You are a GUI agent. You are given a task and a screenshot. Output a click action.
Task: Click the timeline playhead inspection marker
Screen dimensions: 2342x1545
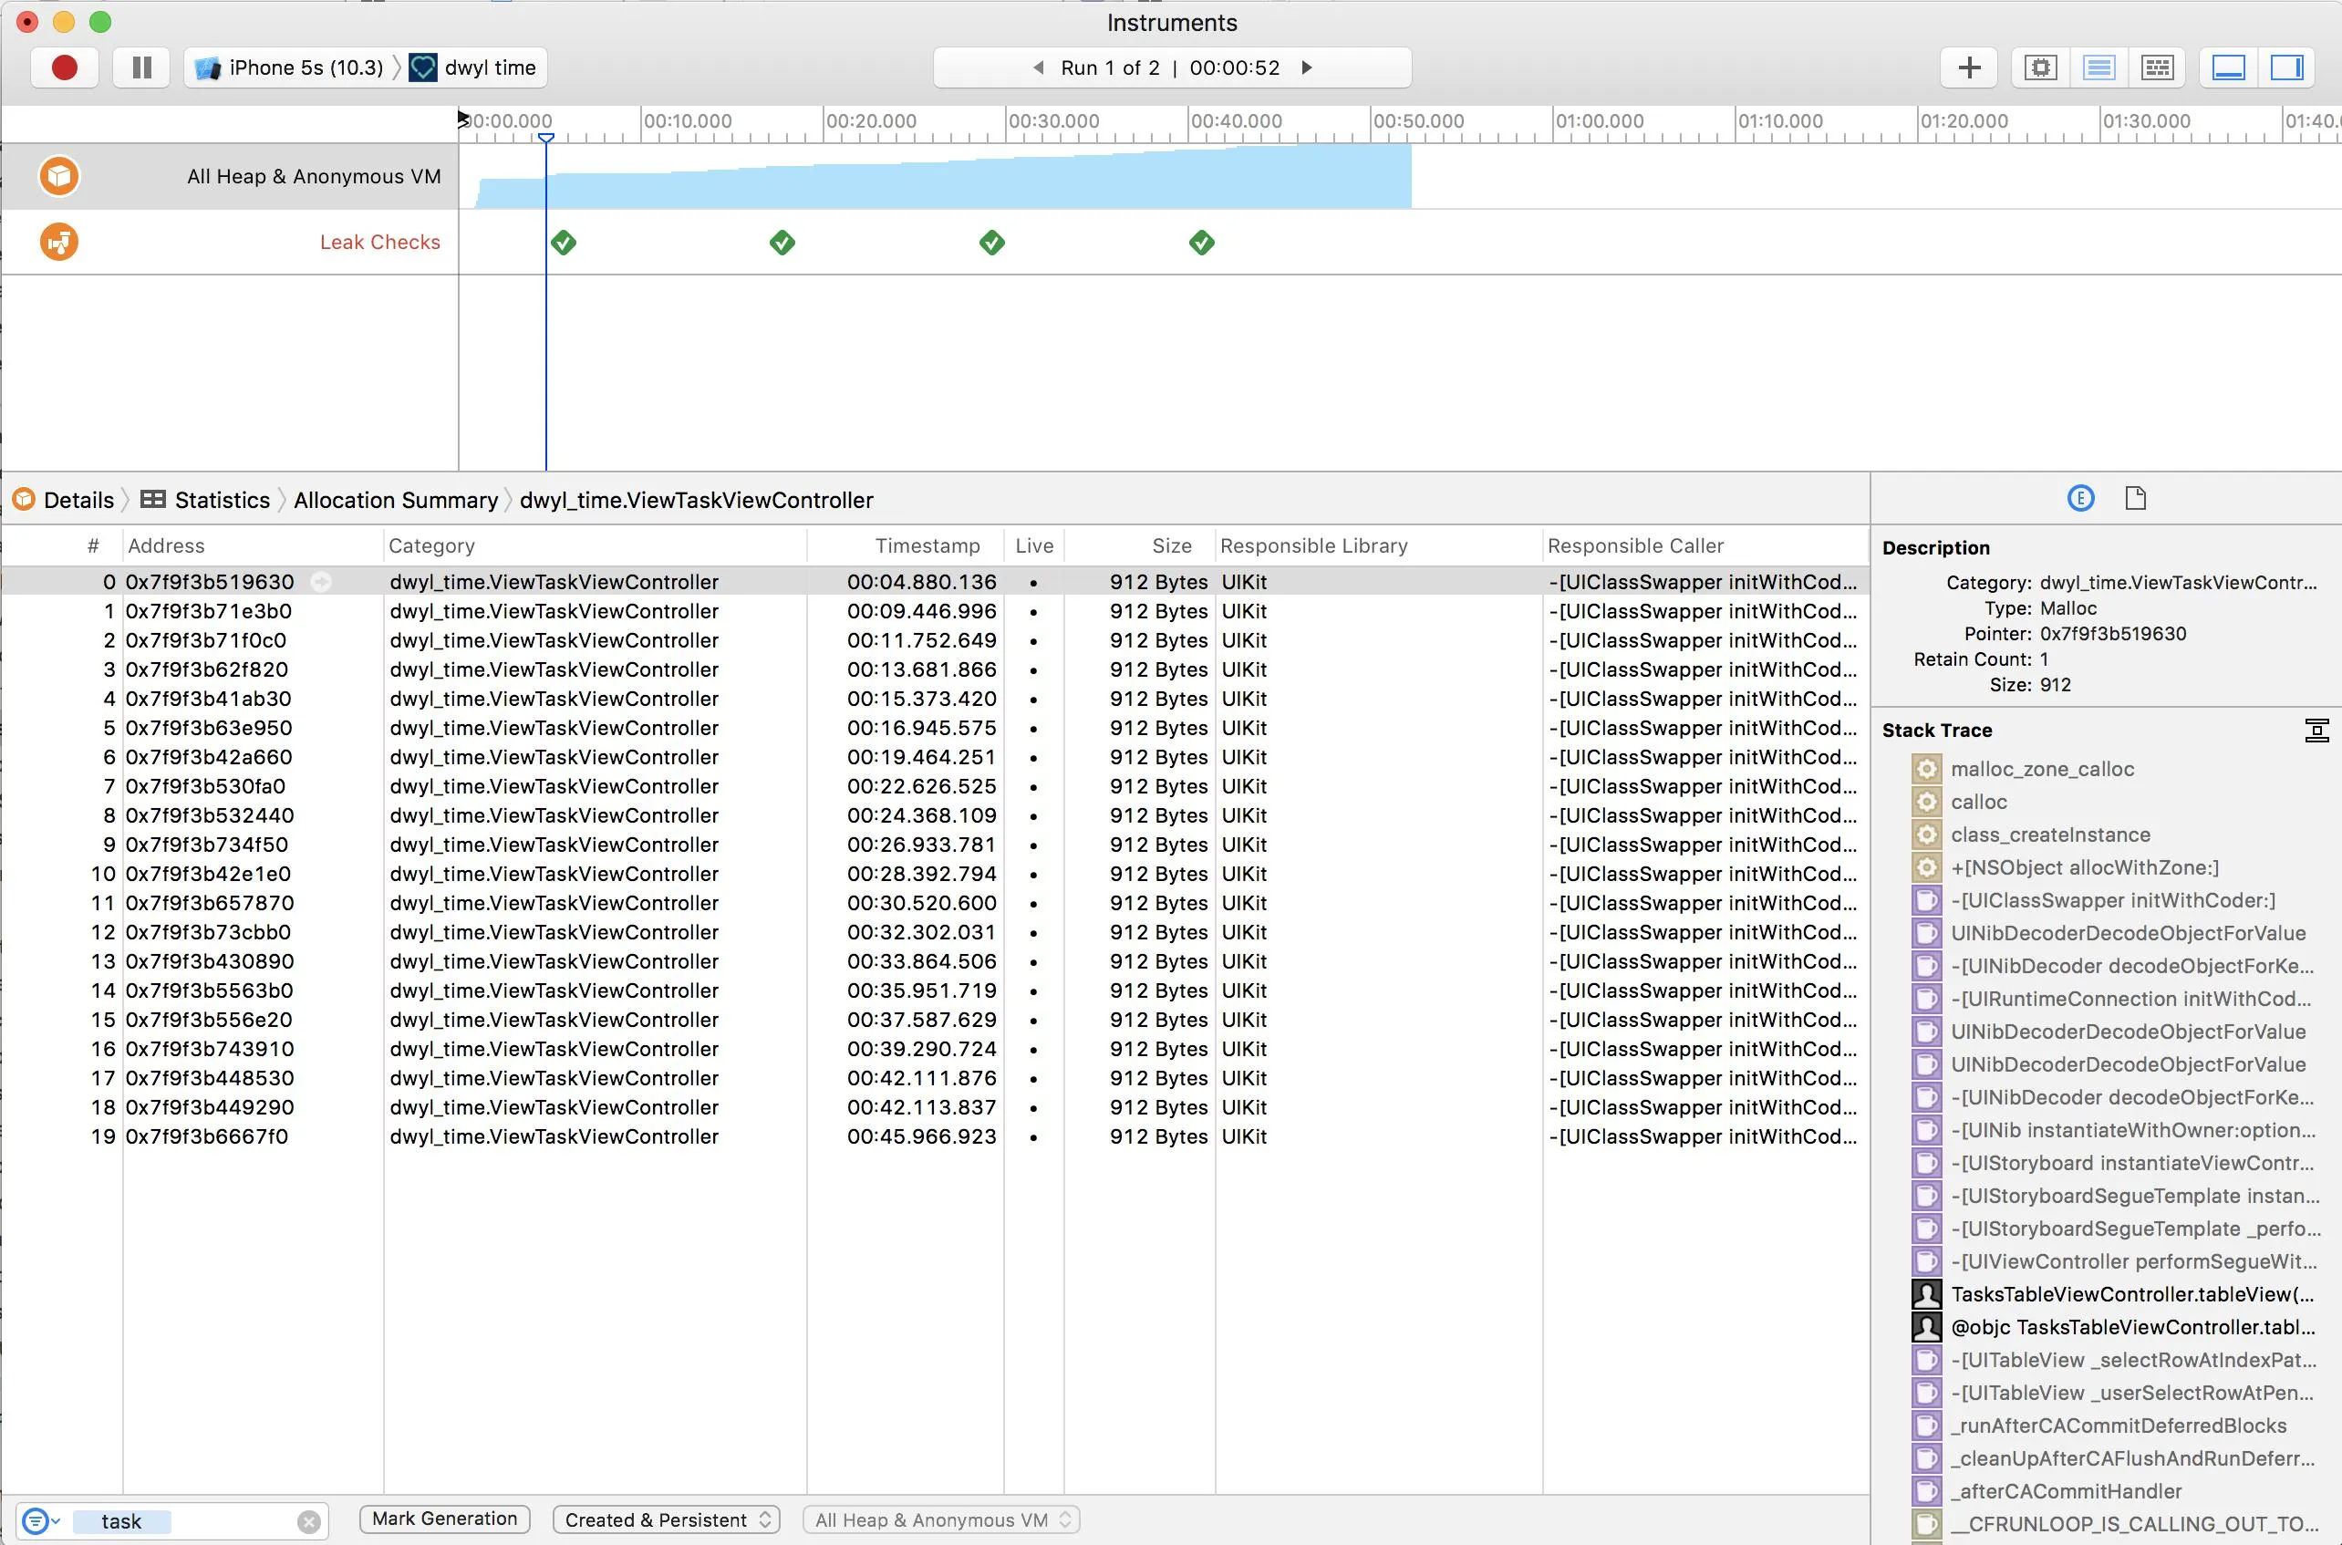click(x=546, y=138)
